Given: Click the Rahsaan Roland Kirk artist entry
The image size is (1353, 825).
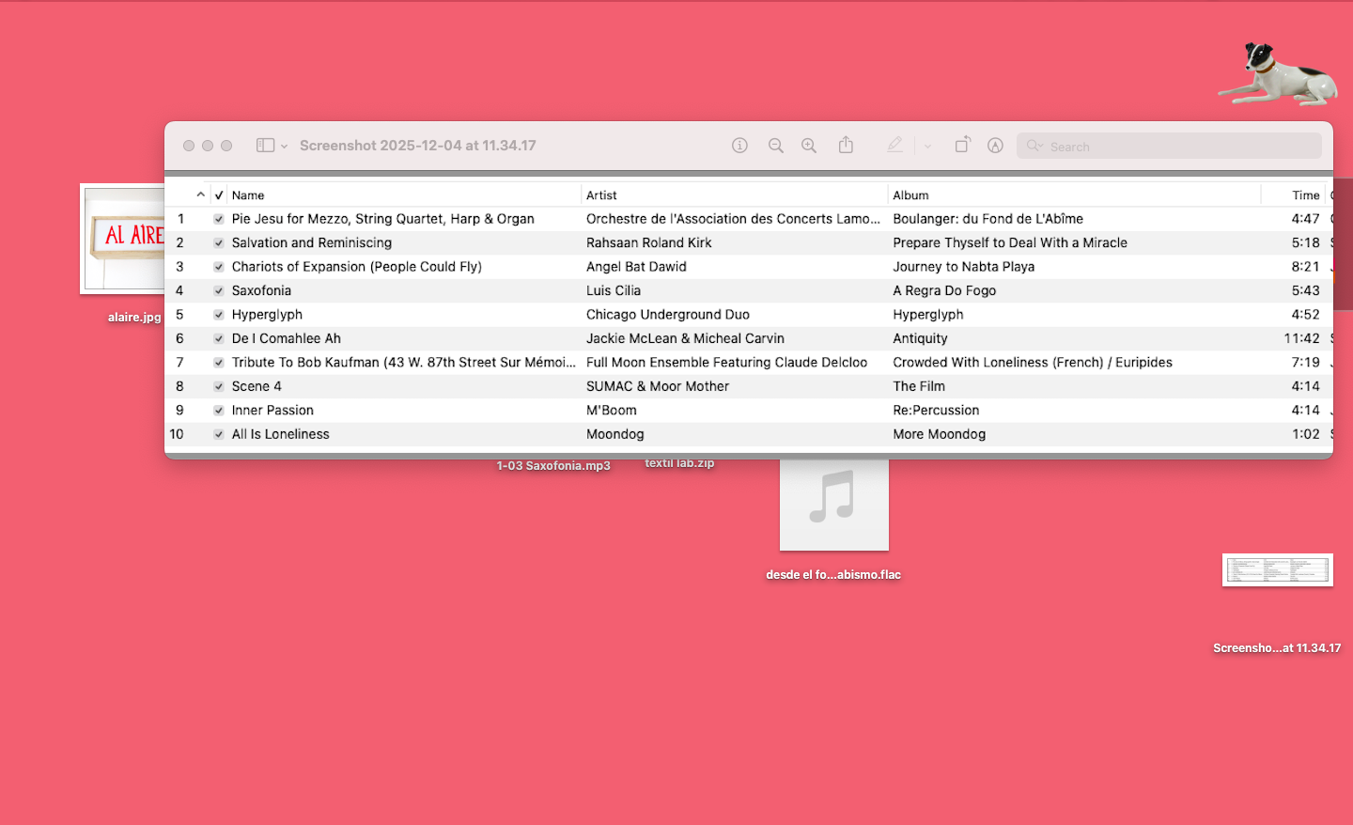Looking at the screenshot, I should [648, 242].
